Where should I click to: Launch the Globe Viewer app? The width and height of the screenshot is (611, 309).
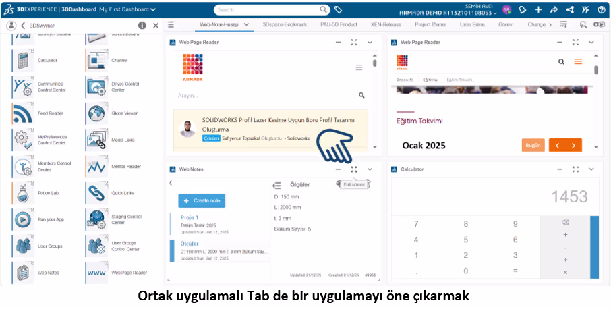[x=96, y=113]
